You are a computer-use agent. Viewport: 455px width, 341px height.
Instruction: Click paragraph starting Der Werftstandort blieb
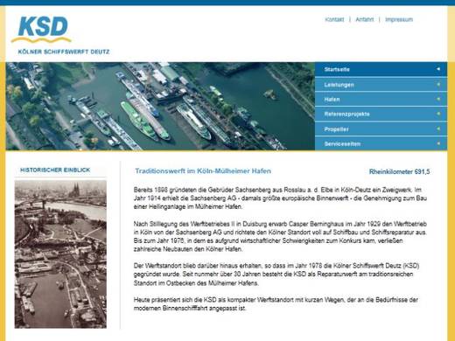[x=277, y=275]
